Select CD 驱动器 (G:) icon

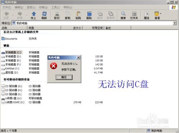pyautogui.click(x=3, y=86)
